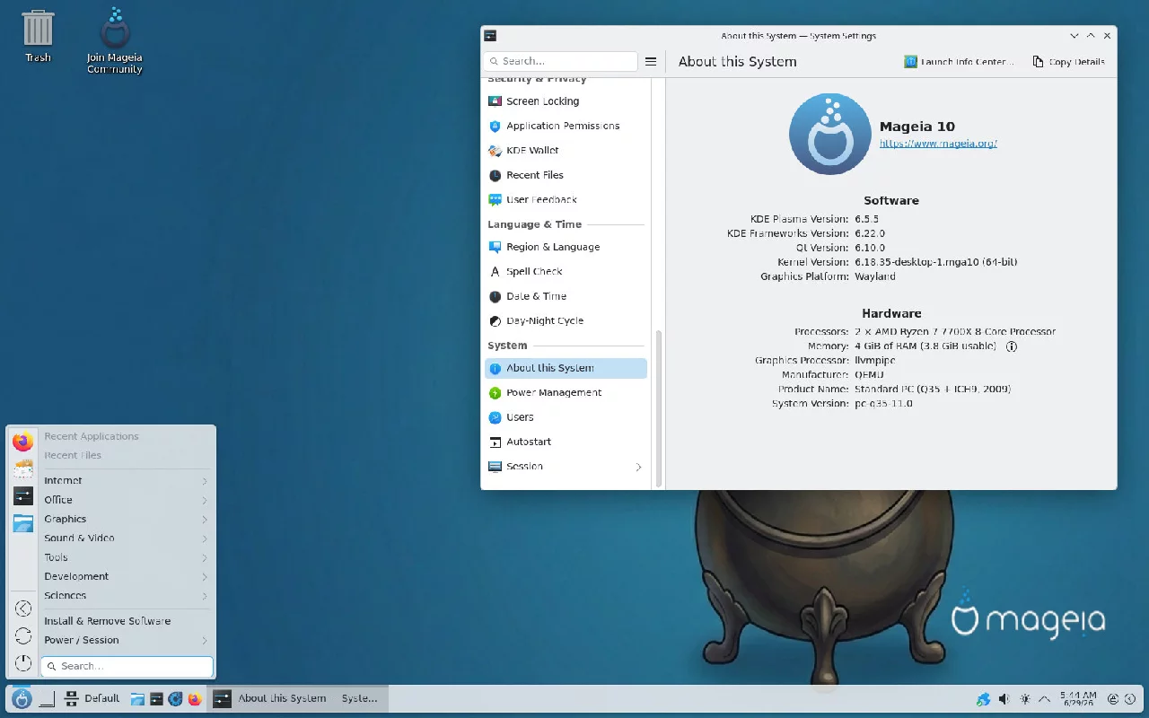Select About this System in sidebar
Image resolution: width=1149 pixels, height=718 pixels.
click(x=566, y=368)
